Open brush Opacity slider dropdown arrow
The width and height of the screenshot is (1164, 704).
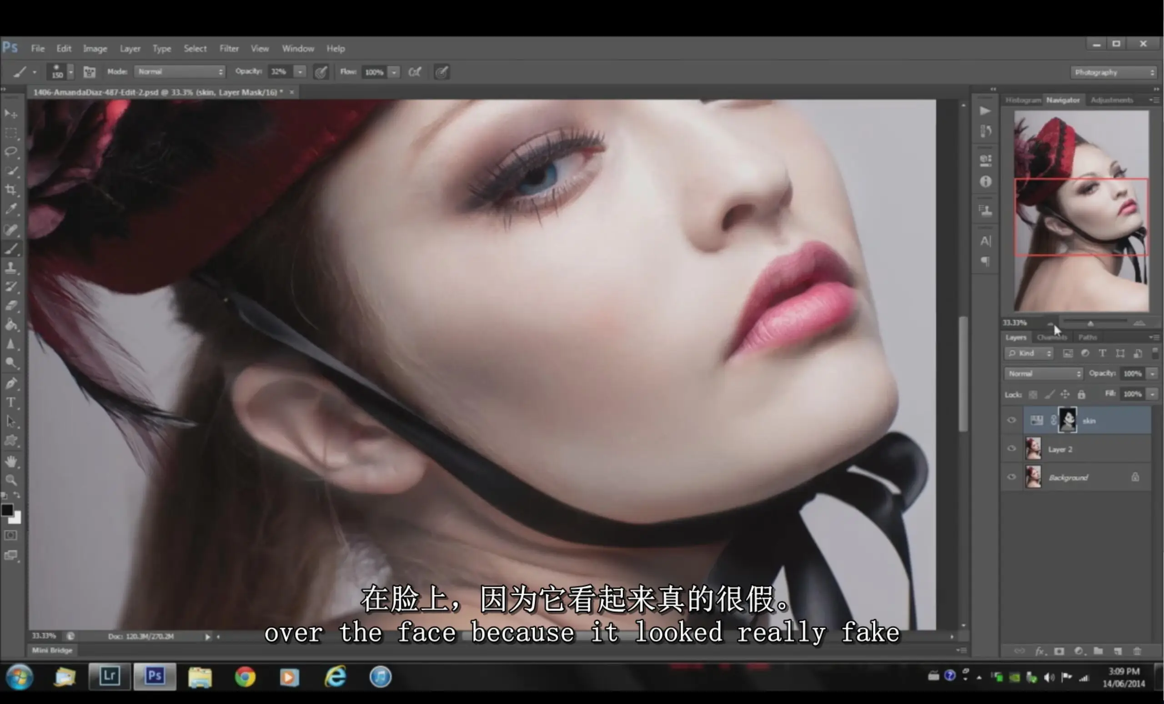click(x=300, y=72)
